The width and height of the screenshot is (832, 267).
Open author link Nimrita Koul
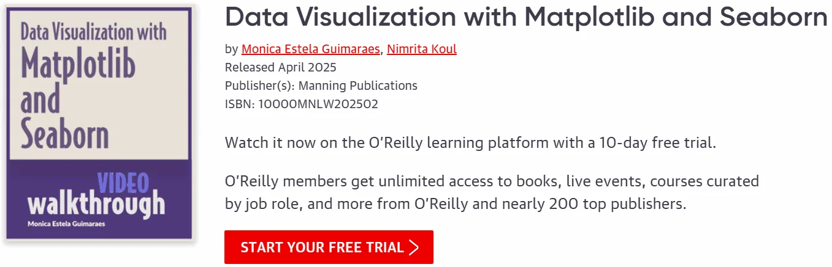(422, 49)
